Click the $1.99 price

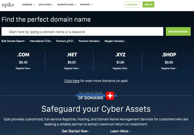point(120,62)
